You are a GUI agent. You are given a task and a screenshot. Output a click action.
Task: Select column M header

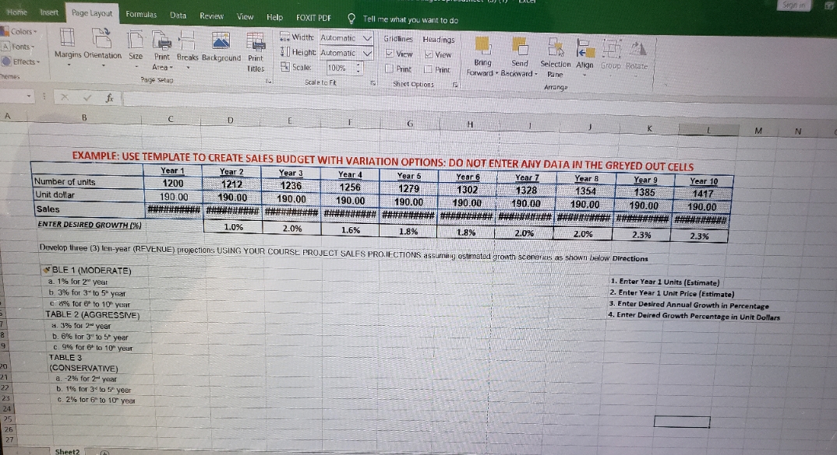click(758, 130)
